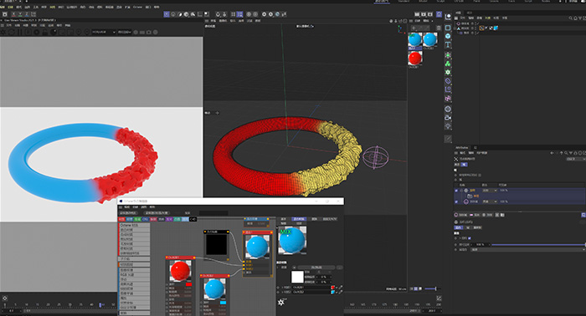Click the wide button in mix material properties

316,268
